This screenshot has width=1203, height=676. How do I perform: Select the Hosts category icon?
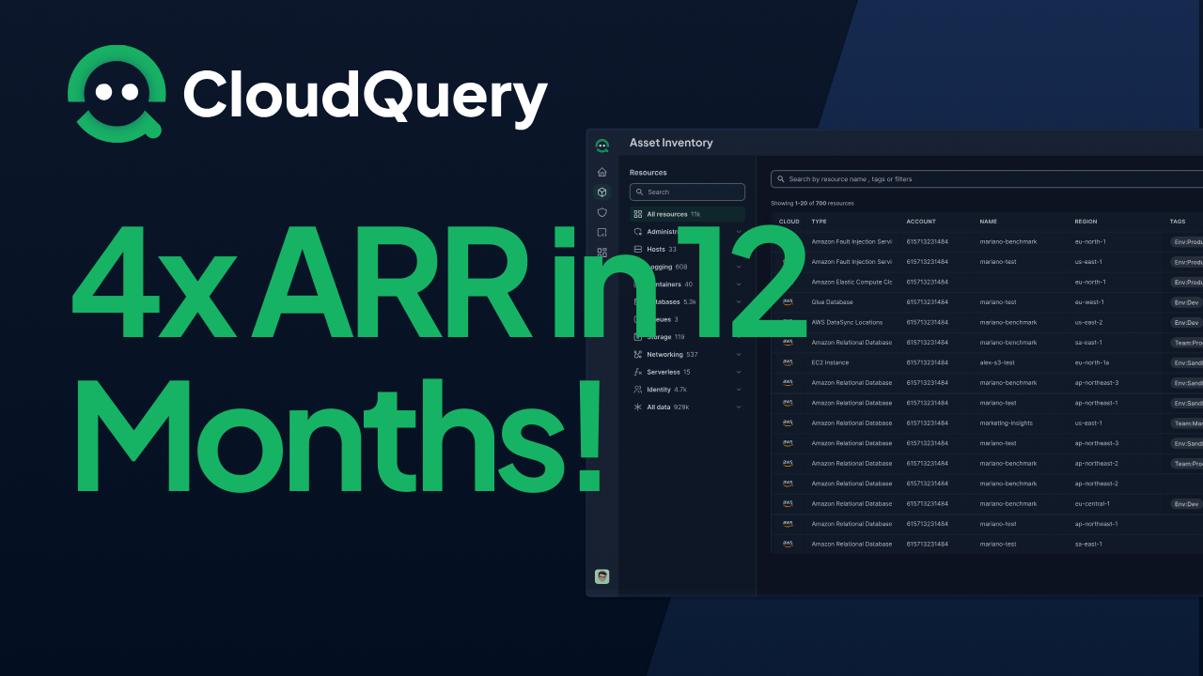(x=637, y=249)
